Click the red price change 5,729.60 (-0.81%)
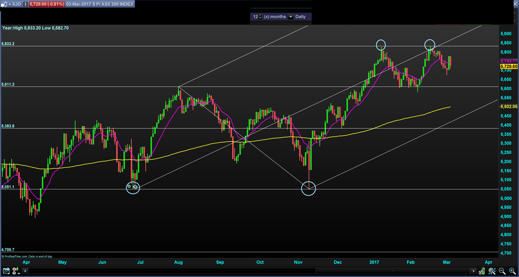Viewport: 519px width, 277px height. [47, 4]
